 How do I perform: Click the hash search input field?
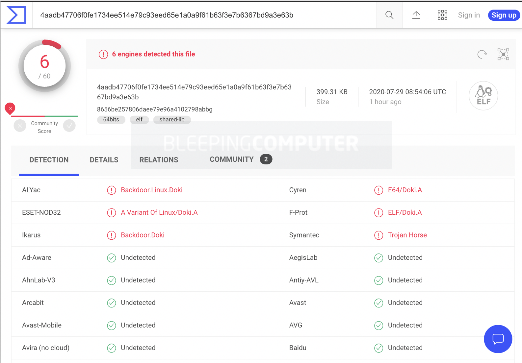[x=204, y=15]
